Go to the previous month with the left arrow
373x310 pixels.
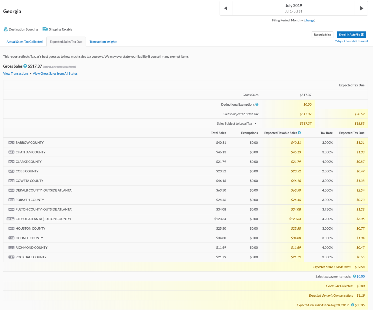(x=226, y=8)
